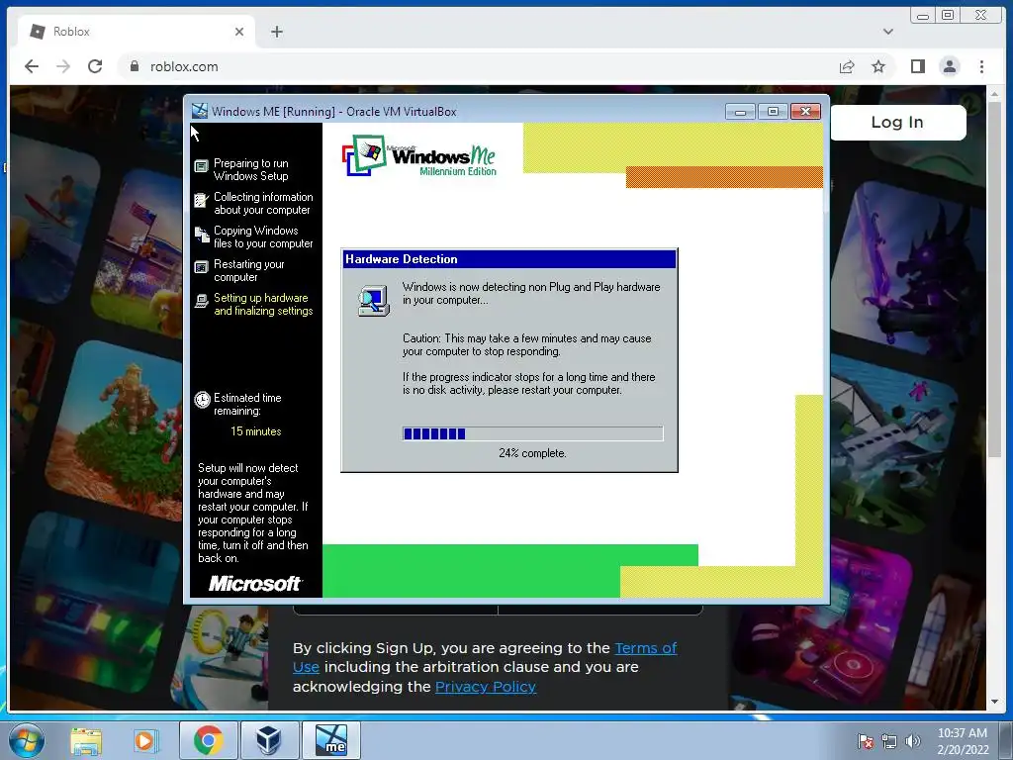Click the VirtualBox window title bar icon

[x=200, y=111]
